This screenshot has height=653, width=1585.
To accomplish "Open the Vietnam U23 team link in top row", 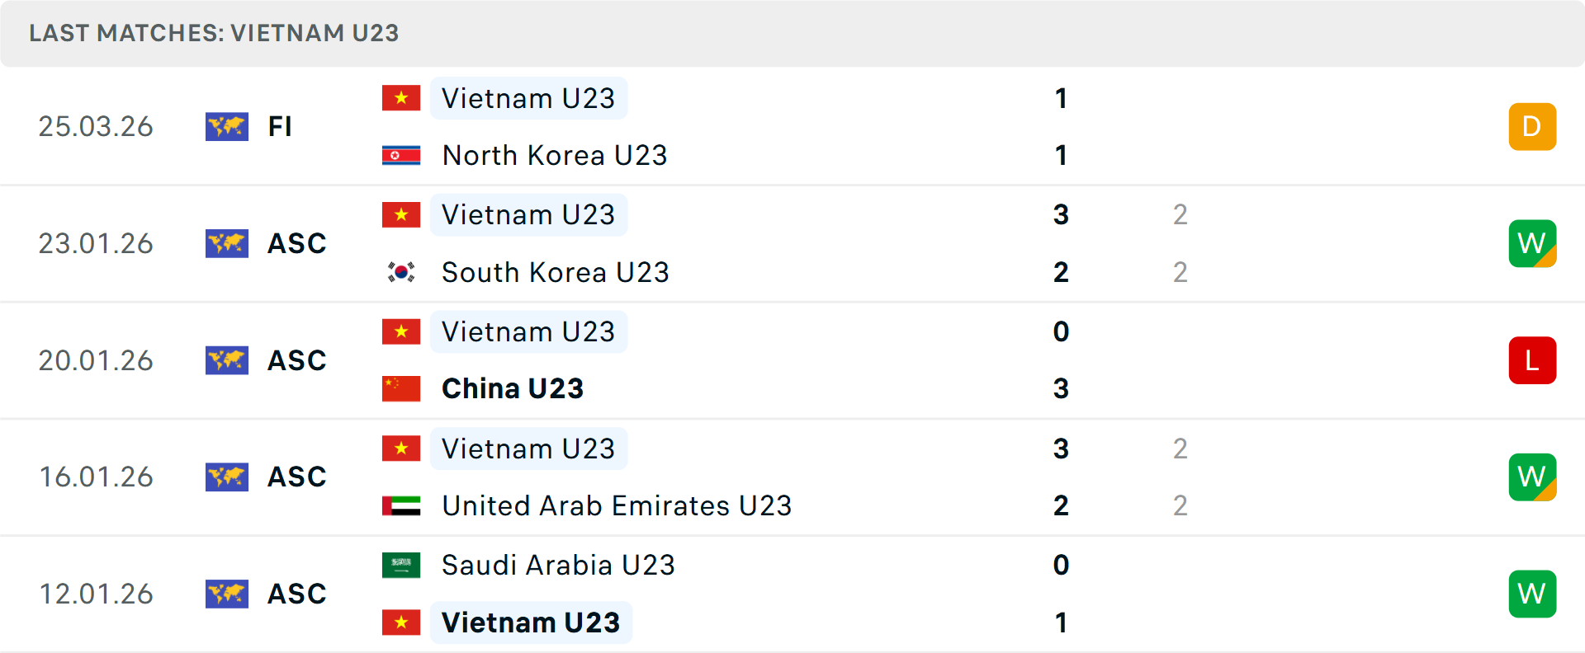I will [528, 97].
